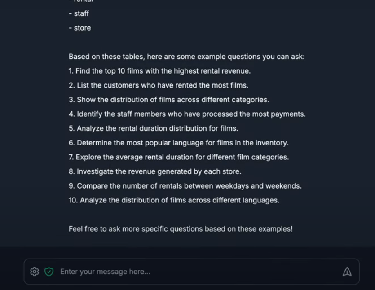The image size is (375, 290).
Task: Focus the 'Enter your message here...' field
Action: tap(191, 272)
